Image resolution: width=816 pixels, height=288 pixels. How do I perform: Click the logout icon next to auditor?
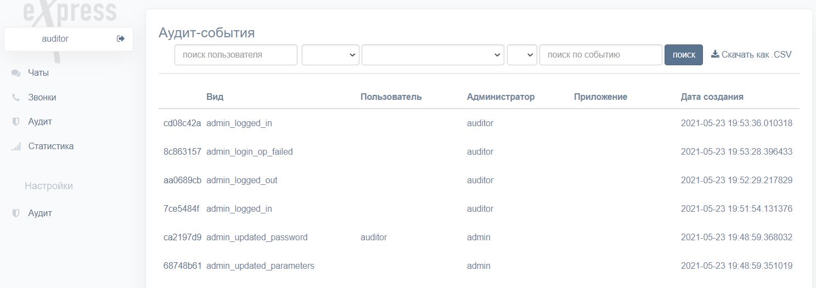(x=121, y=39)
